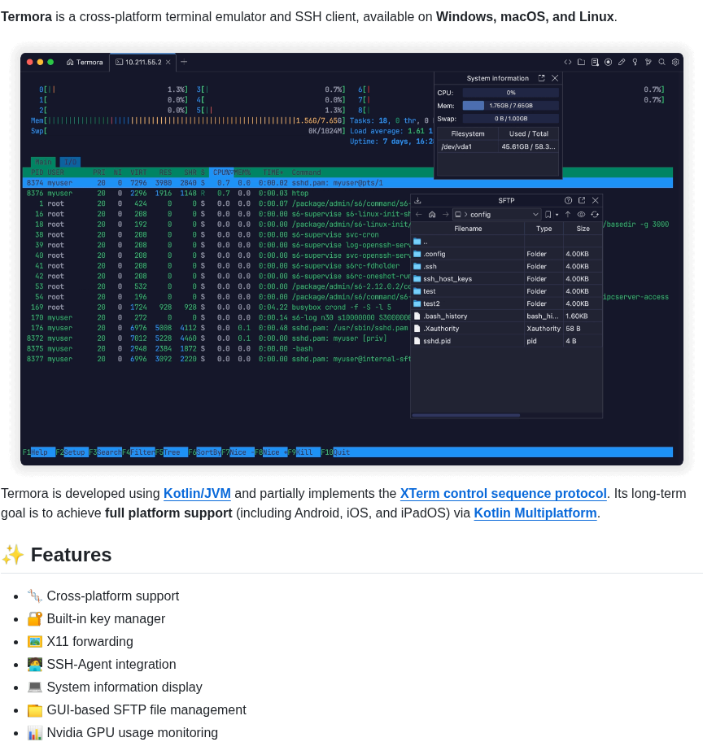Select the test folder in SFTP list
Image resolution: width=703 pixels, height=742 pixels.
click(x=507, y=291)
